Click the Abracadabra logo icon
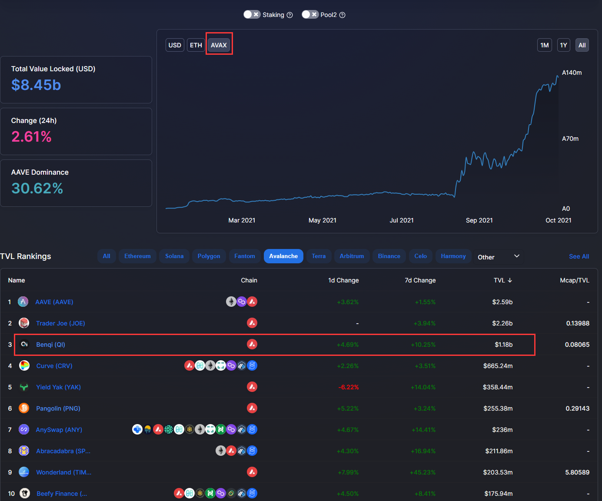 [x=24, y=451]
